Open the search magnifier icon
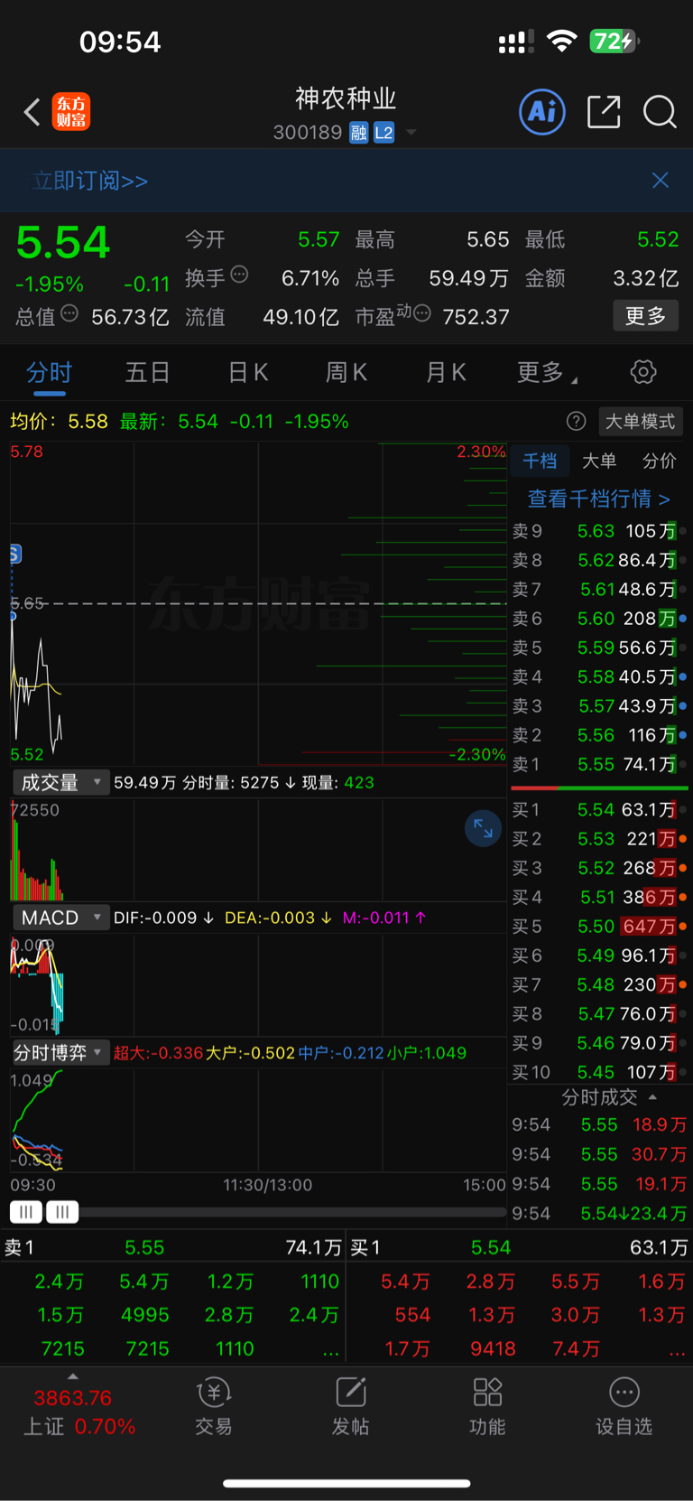 pyautogui.click(x=660, y=112)
